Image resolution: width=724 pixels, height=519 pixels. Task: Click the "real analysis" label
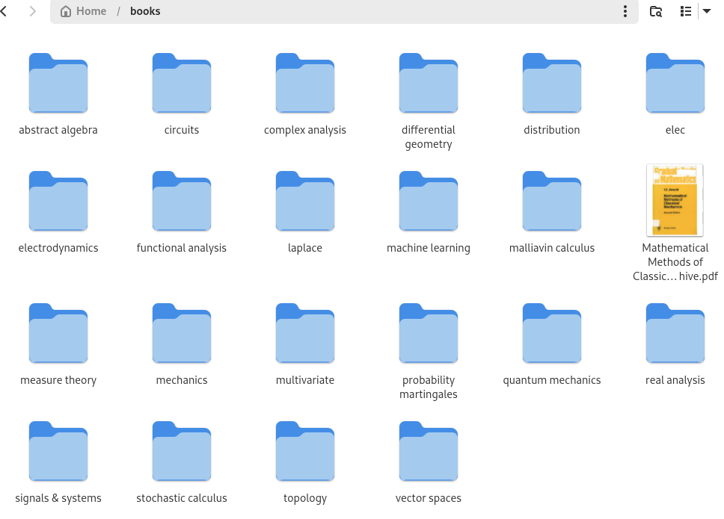point(675,380)
